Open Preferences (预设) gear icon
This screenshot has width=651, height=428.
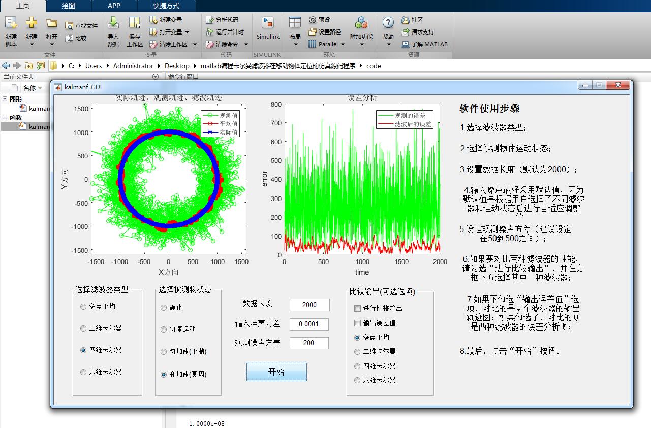click(x=313, y=20)
